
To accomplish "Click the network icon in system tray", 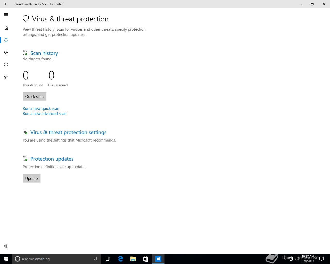I will (291, 259).
